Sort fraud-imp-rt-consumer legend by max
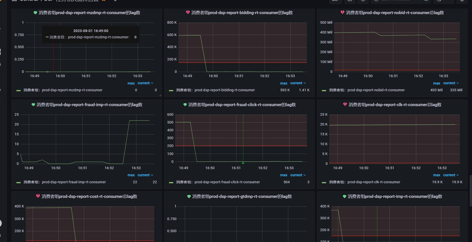 coord(131,175)
